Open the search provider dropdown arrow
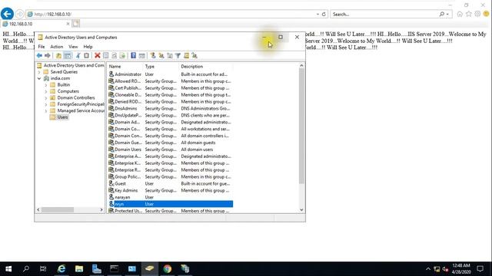492x276 pixels. coord(447,14)
